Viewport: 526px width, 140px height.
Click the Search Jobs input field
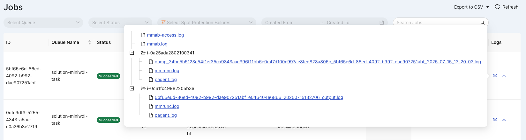point(438,23)
